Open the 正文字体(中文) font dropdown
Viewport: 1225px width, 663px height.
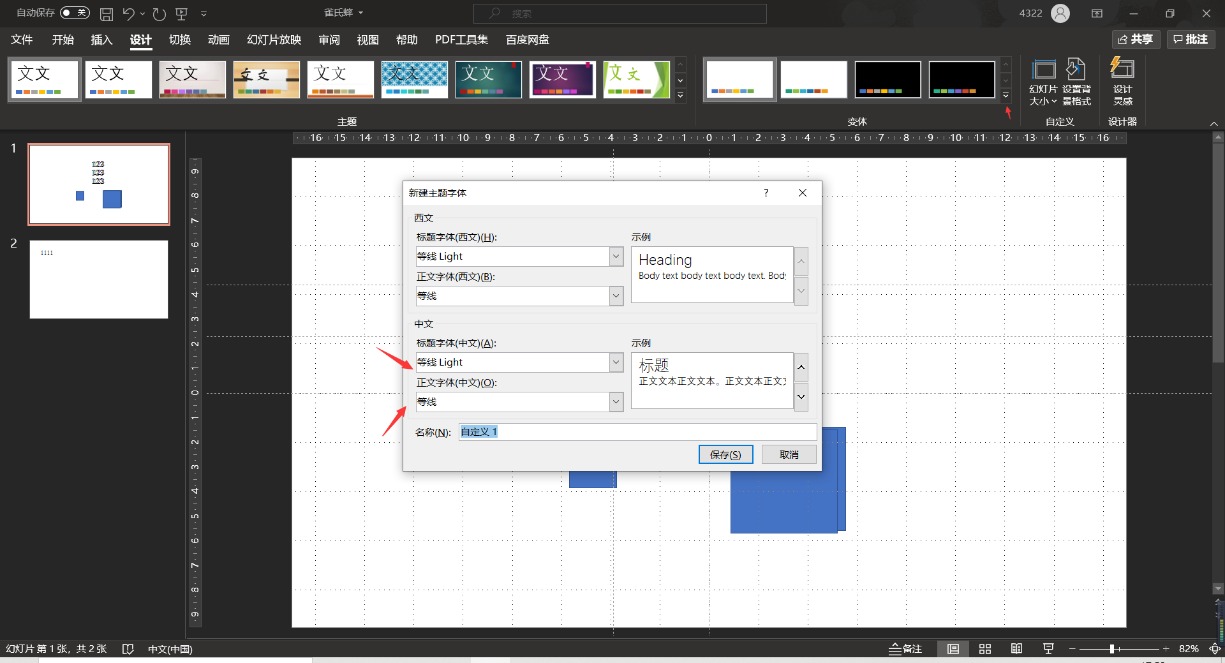pos(616,402)
